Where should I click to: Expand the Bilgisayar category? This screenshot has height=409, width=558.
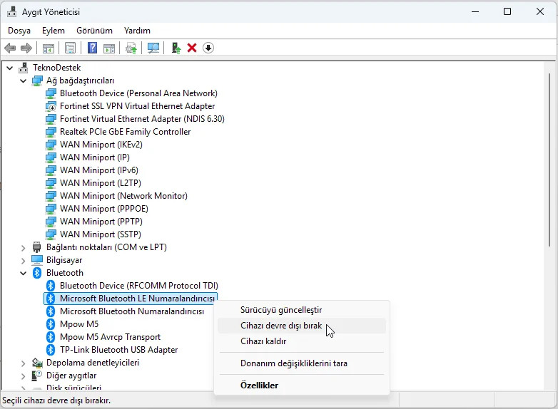tap(23, 261)
